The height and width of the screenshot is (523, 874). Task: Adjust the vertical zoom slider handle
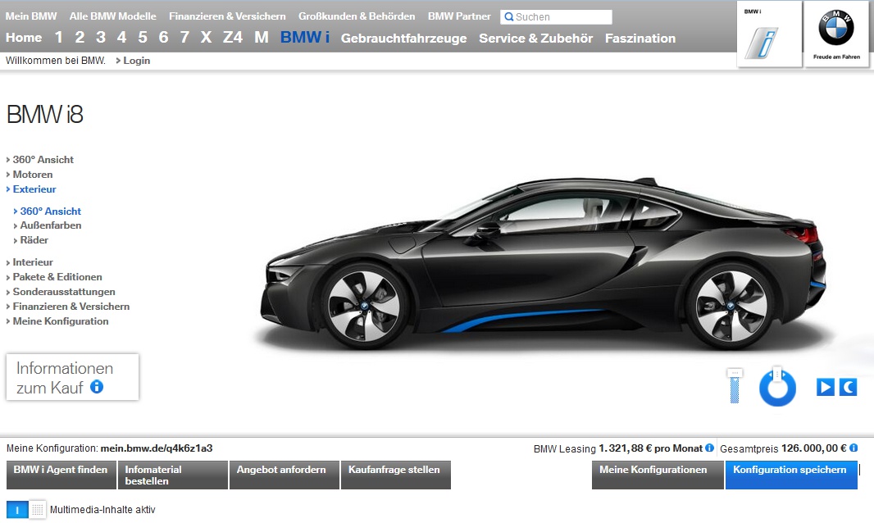point(735,374)
